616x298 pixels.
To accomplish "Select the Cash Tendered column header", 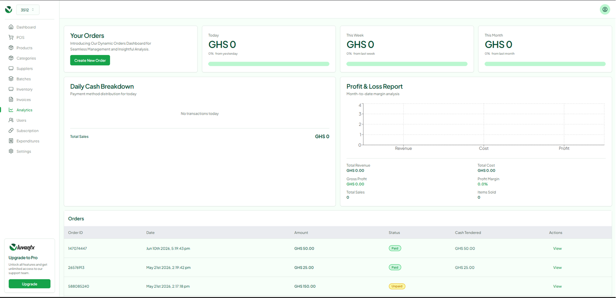I will (x=468, y=233).
